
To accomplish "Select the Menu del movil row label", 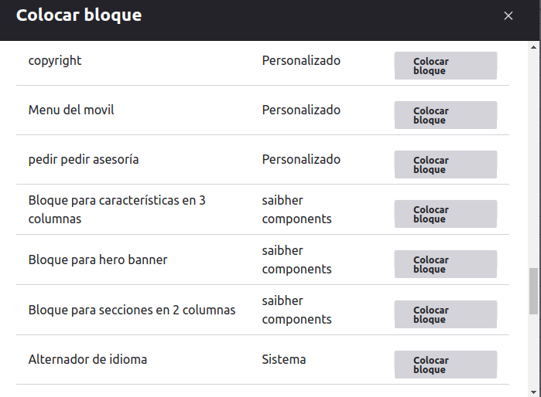I will 71,110.
